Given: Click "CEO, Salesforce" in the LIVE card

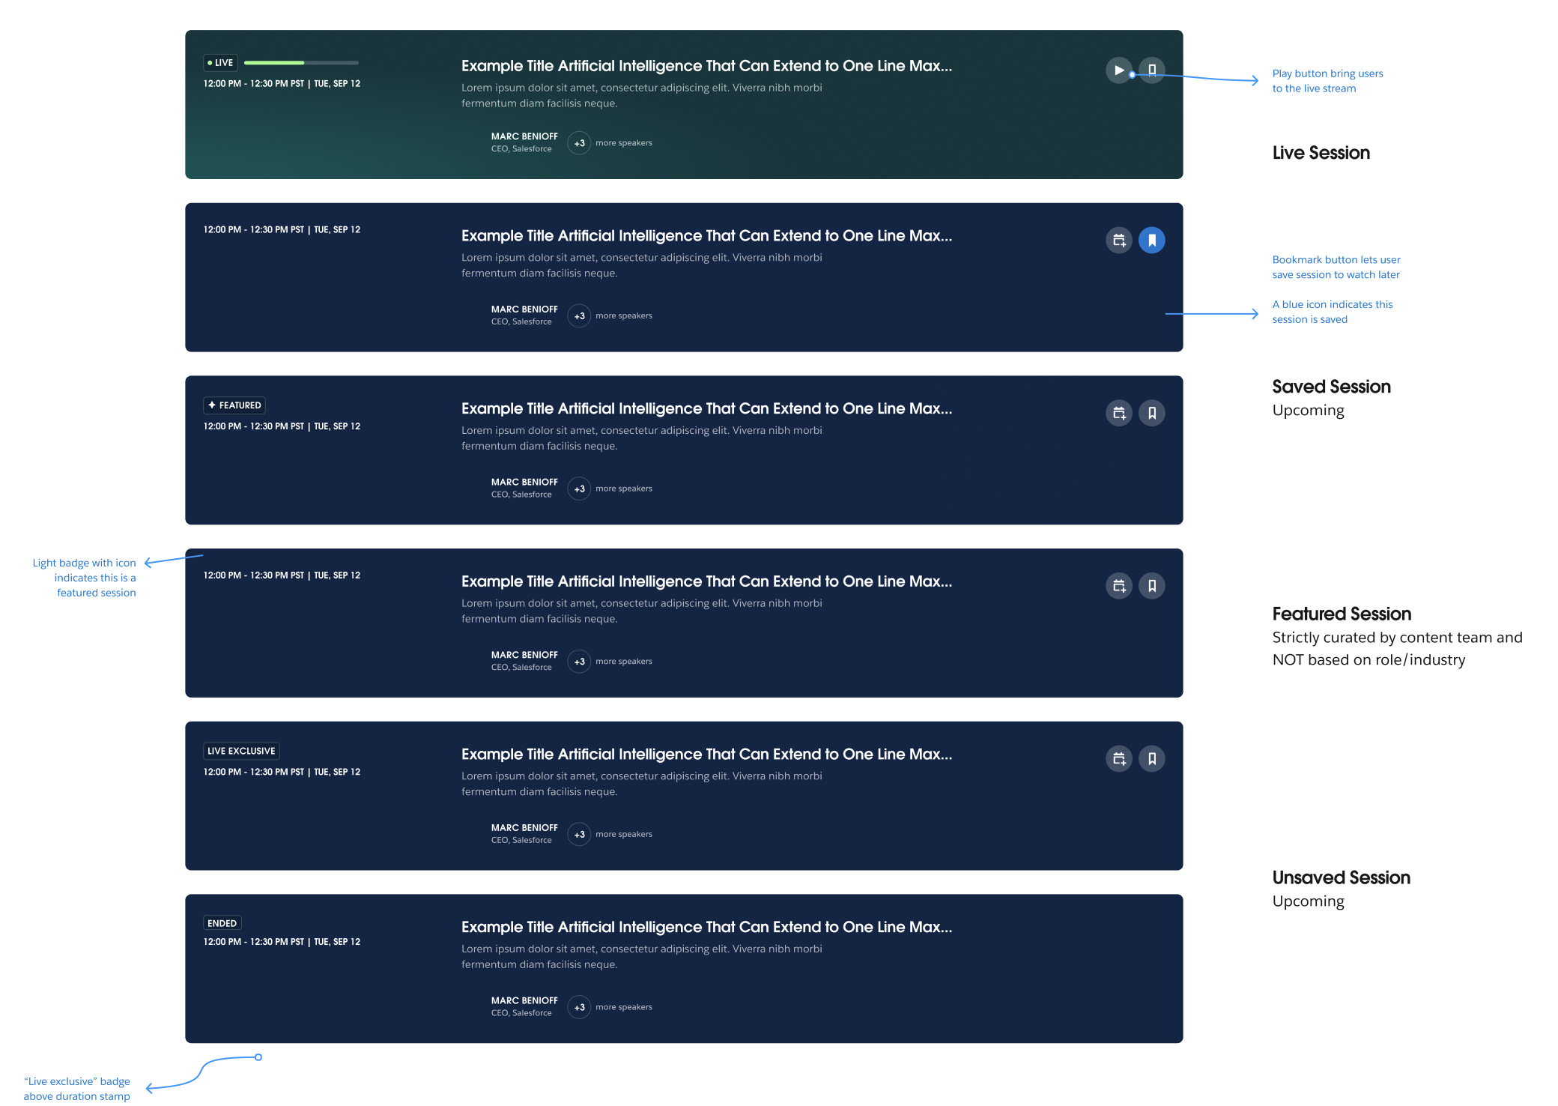Looking at the screenshot, I should tap(521, 149).
